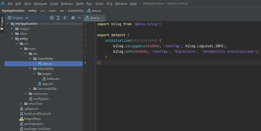The image size is (261, 131).
Task: Click entry in the breadcrumb bar
Action: tap(32, 11)
